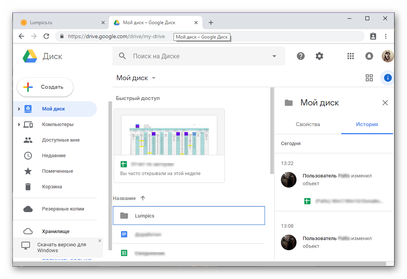Click the dark cloud backup icon
This screenshot has height=279, width=407.
pyautogui.click(x=28, y=209)
